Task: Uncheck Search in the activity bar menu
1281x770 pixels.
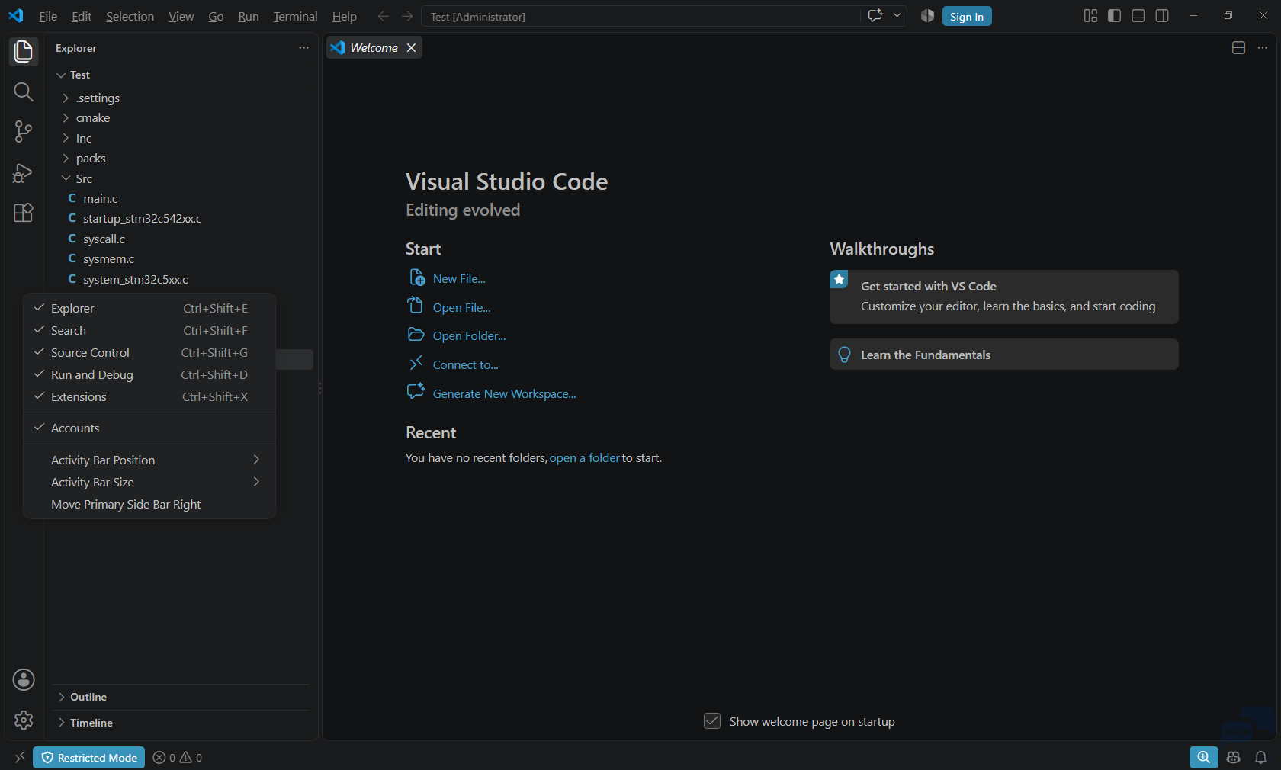Action: tap(149, 330)
